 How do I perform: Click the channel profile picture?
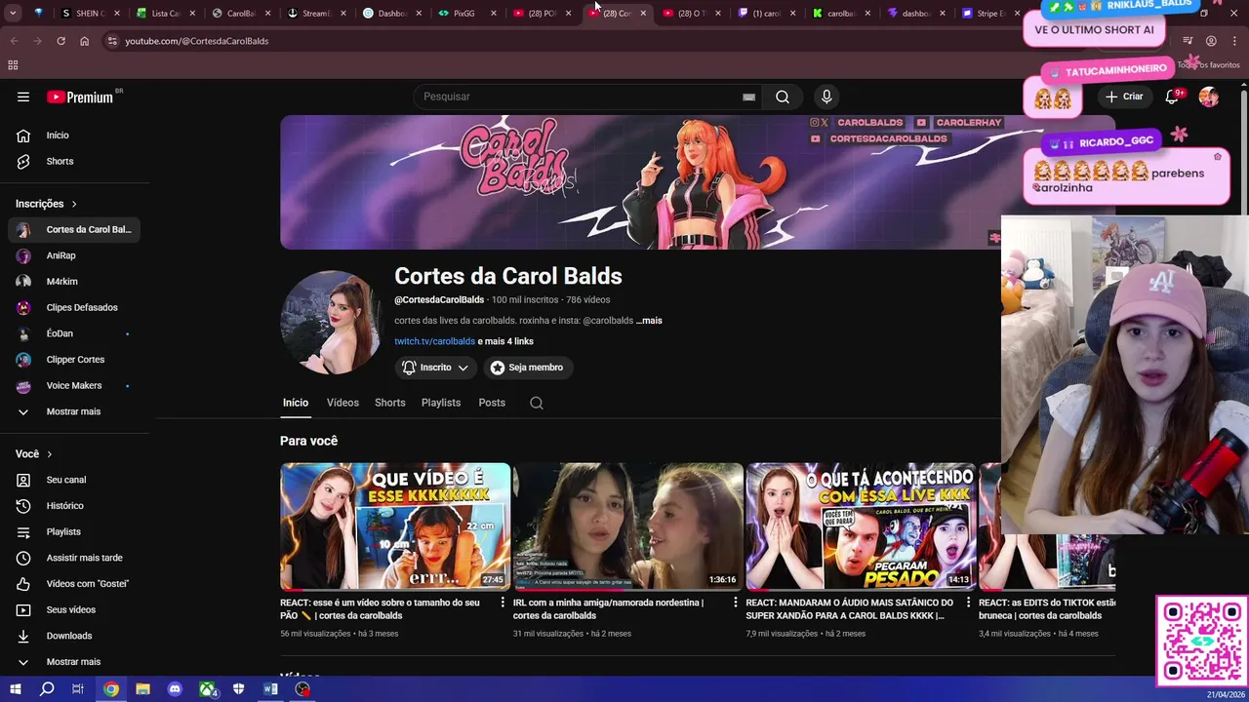click(331, 322)
